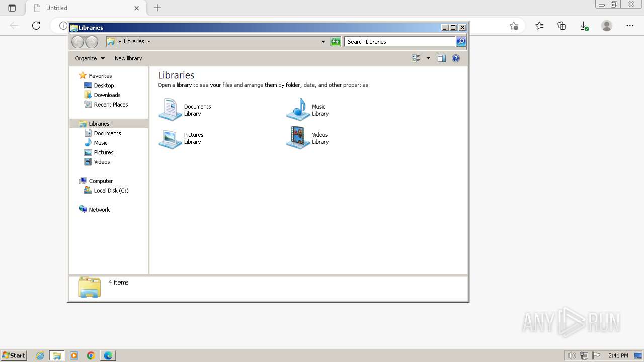644x362 pixels.
Task: Click the network tray icon
Action: point(584,355)
